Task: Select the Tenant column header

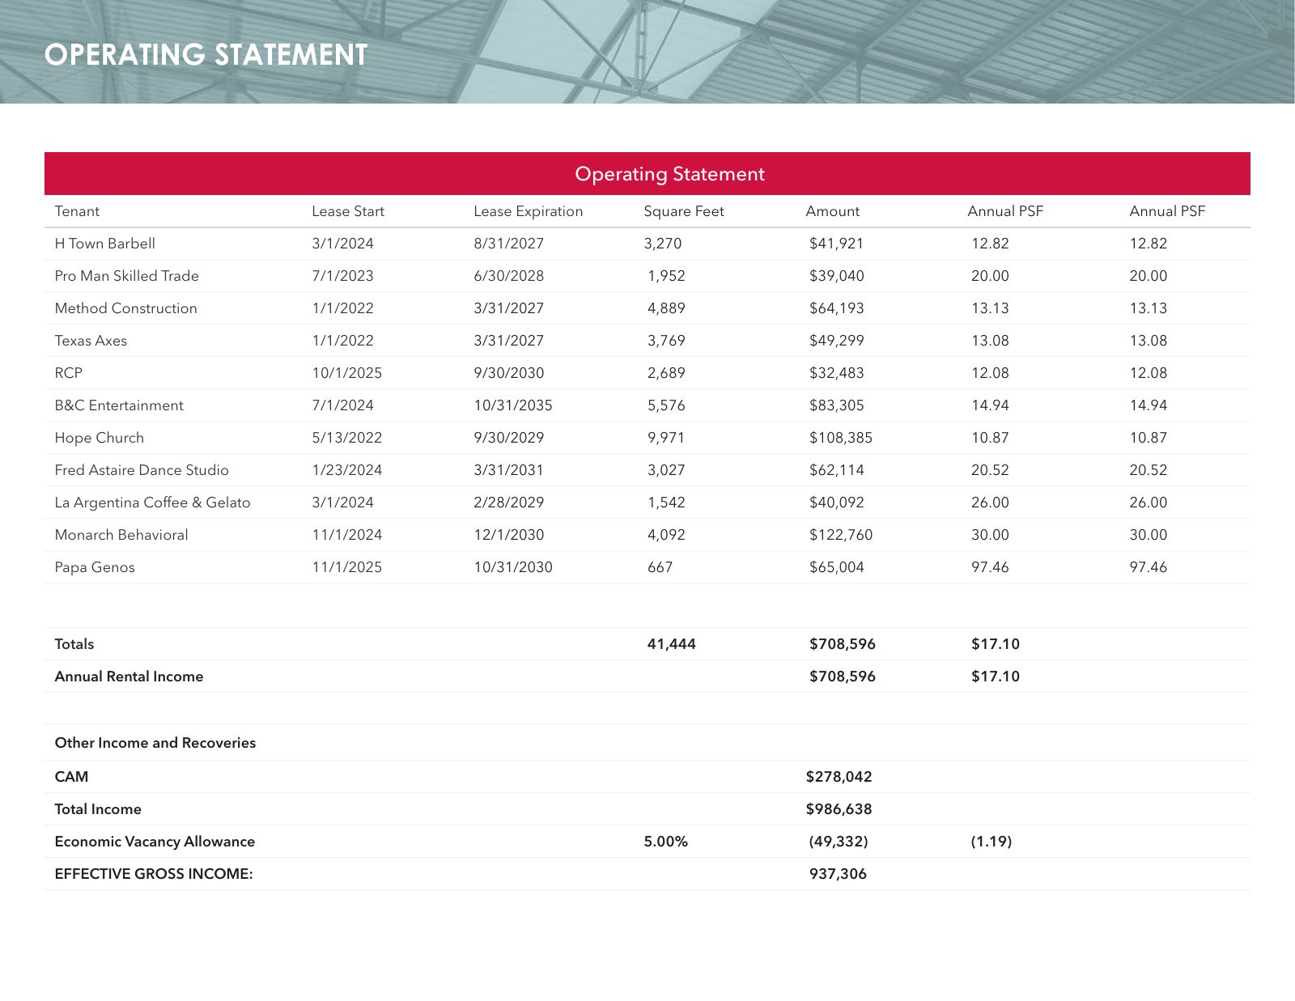Action: click(x=77, y=211)
